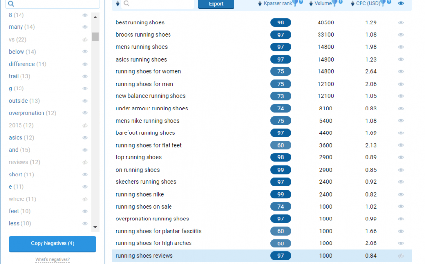Viewport: 425px width, 264px height.
Task: Sort the keyword column with left arrows
Action: [x=118, y=3]
